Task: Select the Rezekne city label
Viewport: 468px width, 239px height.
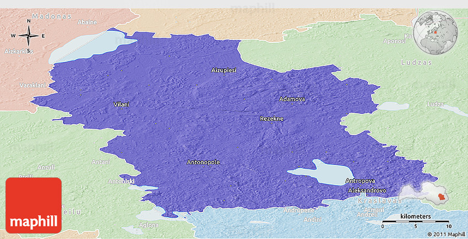Action: (x=271, y=119)
